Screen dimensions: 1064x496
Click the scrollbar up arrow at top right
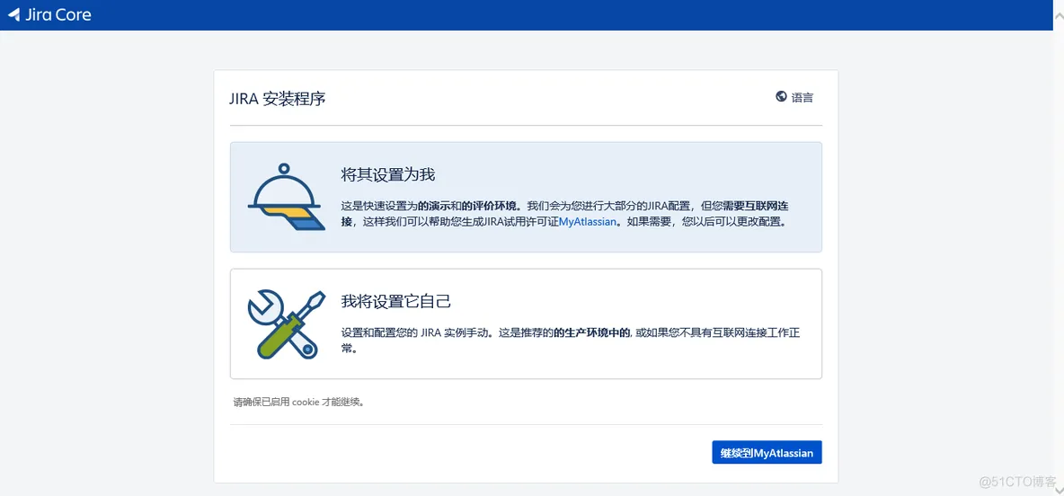(x=1058, y=15)
